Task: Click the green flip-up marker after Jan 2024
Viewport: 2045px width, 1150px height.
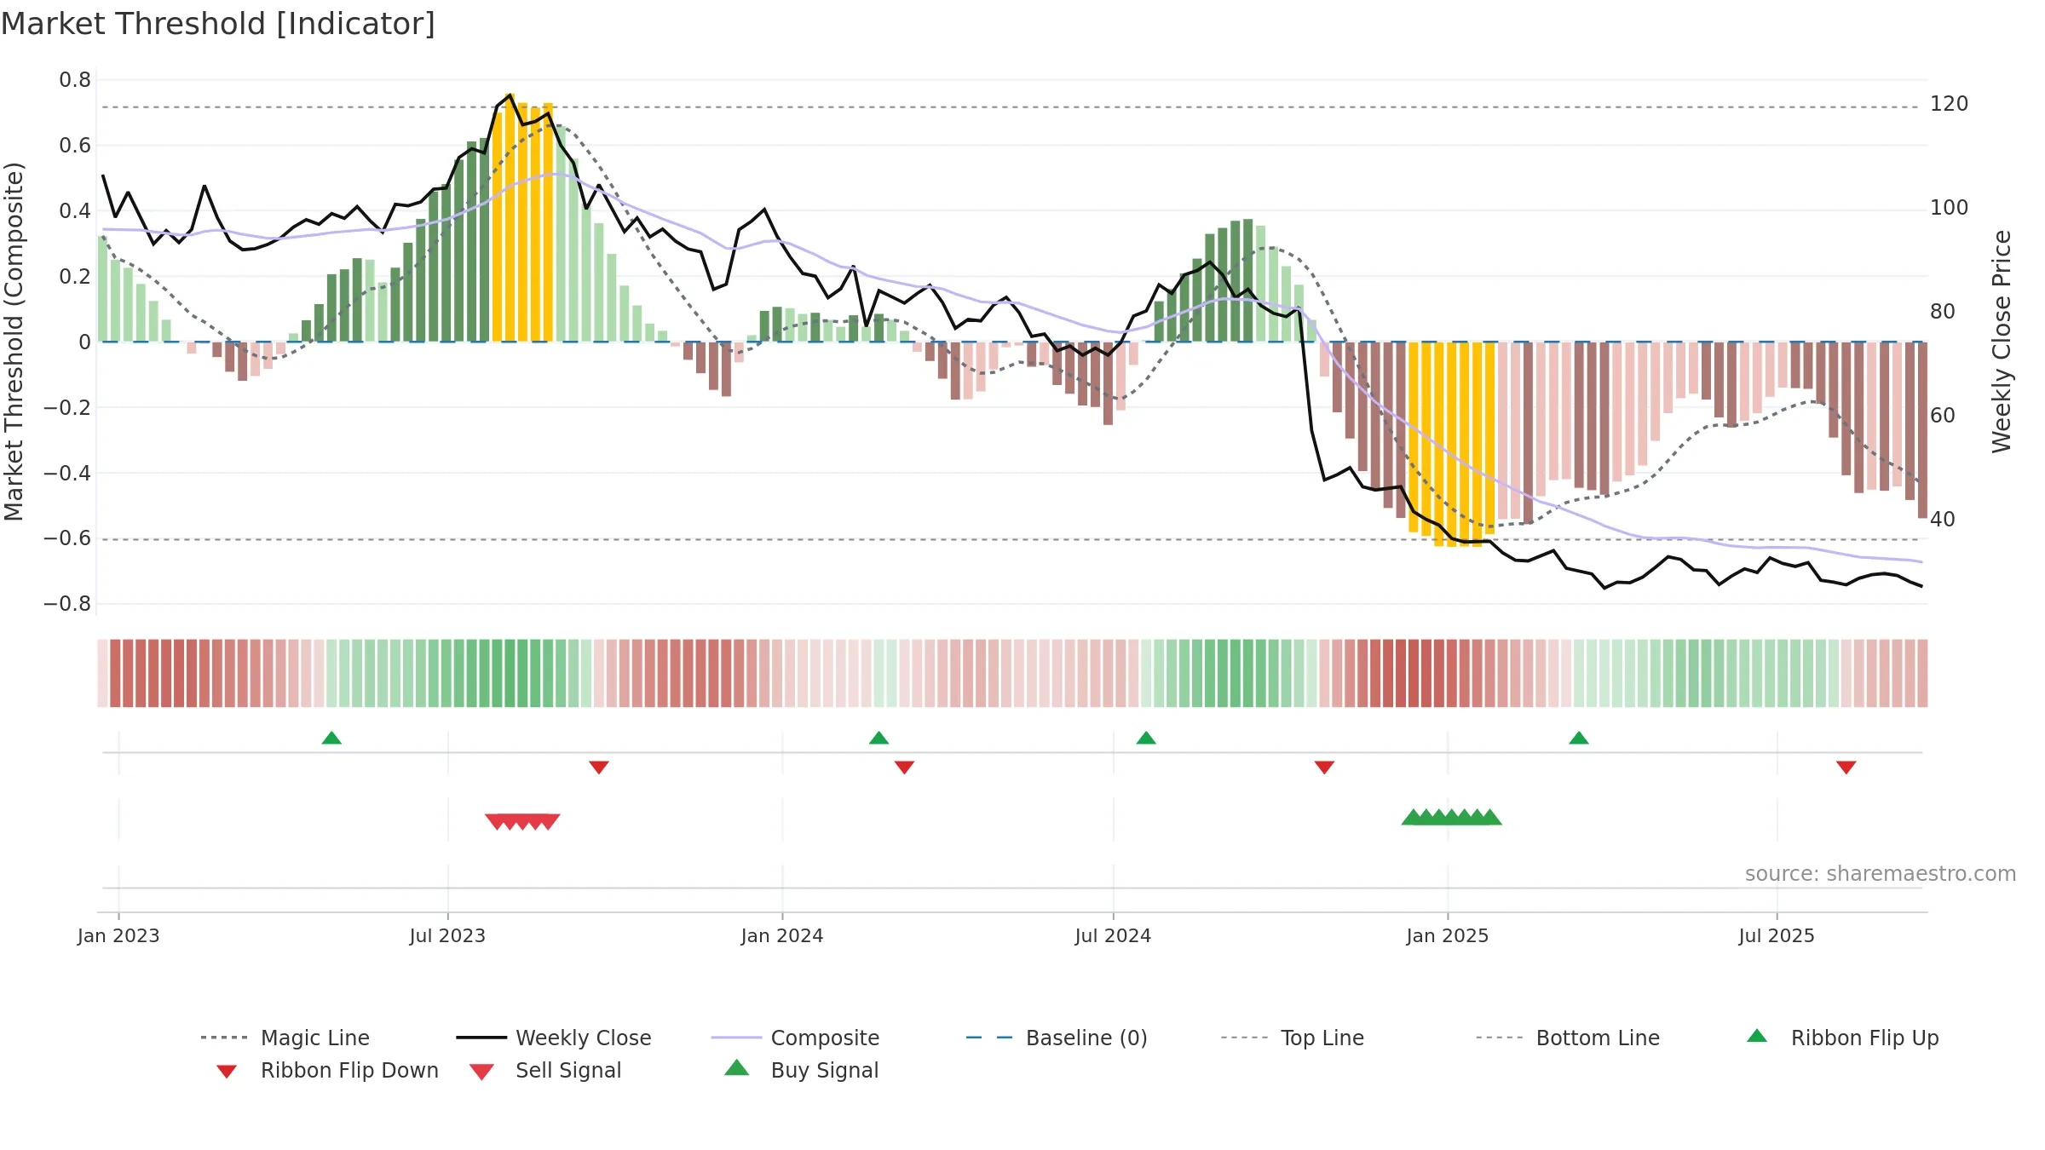Action: [878, 738]
